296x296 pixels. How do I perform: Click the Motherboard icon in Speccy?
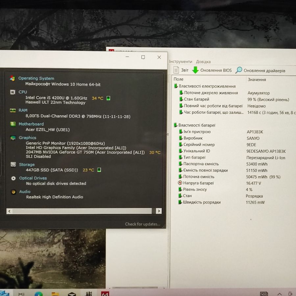click(13, 124)
